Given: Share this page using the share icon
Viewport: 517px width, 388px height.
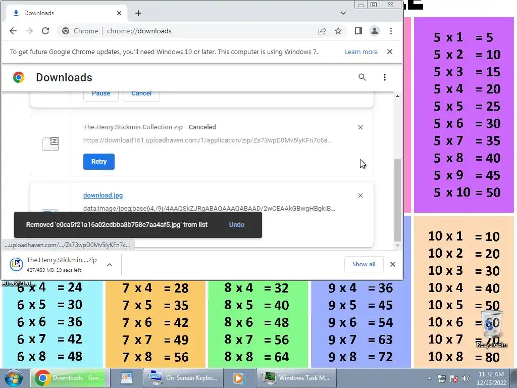Looking at the screenshot, I should [x=322, y=31].
